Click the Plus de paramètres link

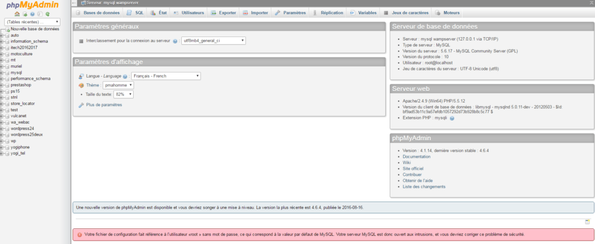pyautogui.click(x=104, y=105)
